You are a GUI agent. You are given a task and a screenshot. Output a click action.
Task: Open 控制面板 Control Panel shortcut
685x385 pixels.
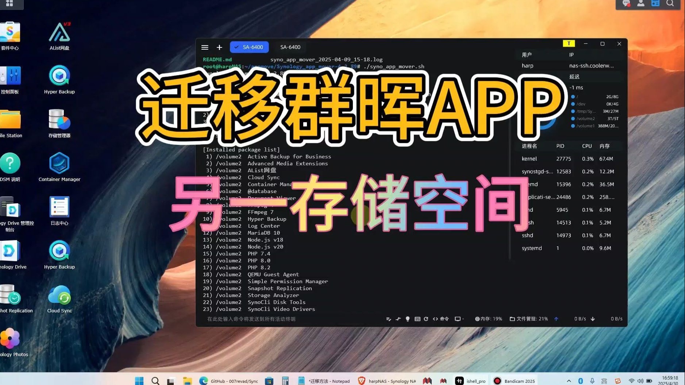click(x=10, y=80)
